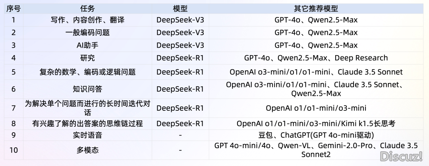Select the task cell 研究

(x=87, y=58)
